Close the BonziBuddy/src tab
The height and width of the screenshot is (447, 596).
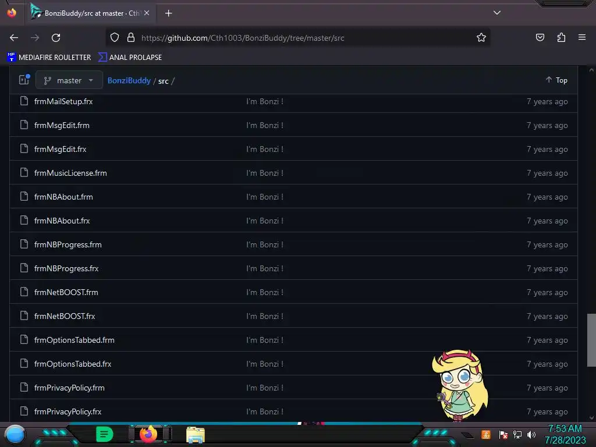coord(147,13)
